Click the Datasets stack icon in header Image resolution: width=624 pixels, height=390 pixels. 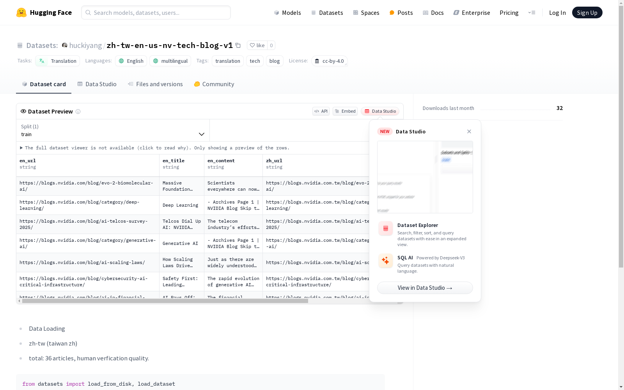(x=20, y=45)
